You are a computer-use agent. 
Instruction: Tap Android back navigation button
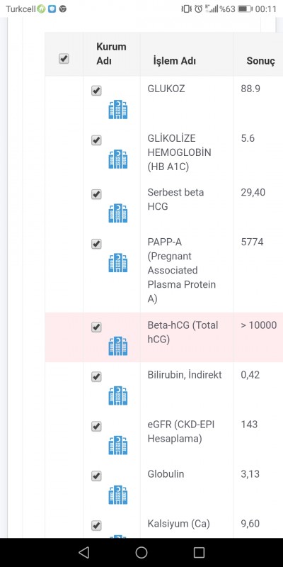pos(83,552)
